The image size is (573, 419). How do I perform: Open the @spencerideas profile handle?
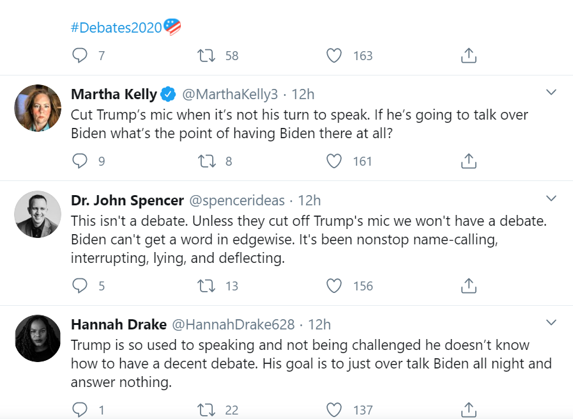(x=237, y=200)
